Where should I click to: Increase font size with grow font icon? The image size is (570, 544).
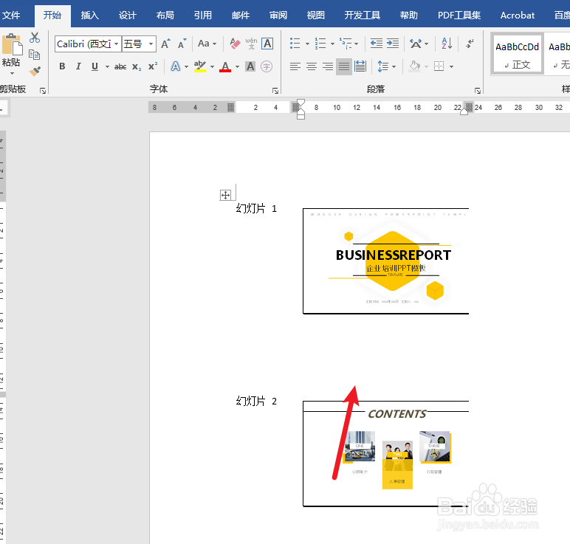[165, 44]
